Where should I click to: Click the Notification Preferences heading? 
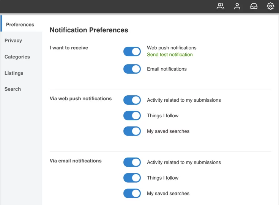pos(89,30)
